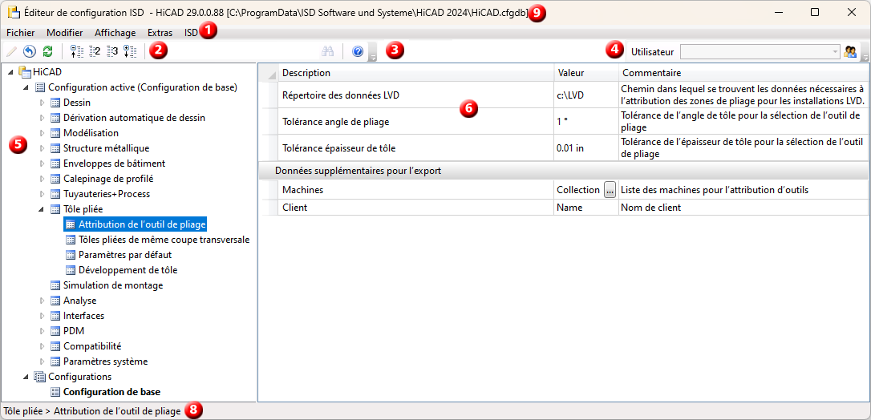871x420 pixels.
Task: Expand the Enveloppes de bâtiment node
Action: point(43,164)
